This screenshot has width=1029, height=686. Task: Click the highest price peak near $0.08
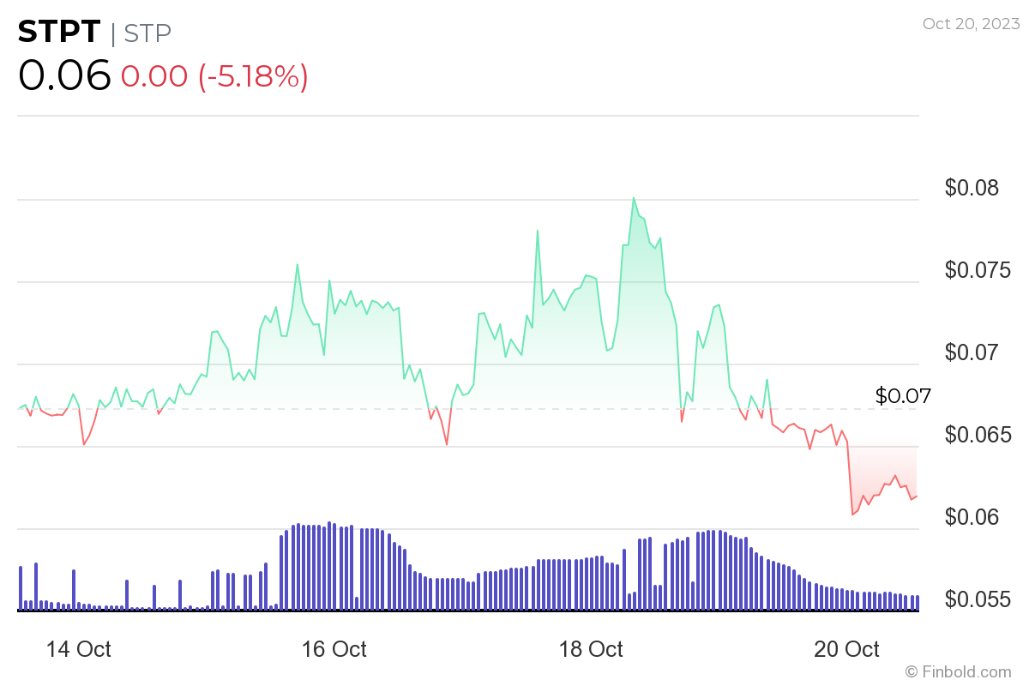[x=634, y=199]
